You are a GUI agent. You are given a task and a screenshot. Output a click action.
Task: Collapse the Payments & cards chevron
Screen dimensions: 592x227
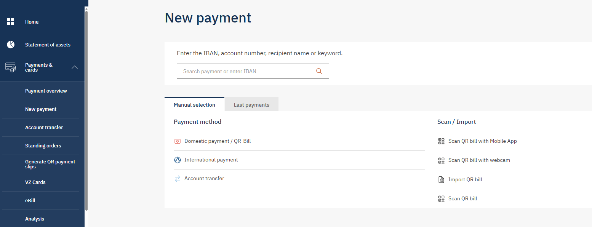(x=75, y=67)
